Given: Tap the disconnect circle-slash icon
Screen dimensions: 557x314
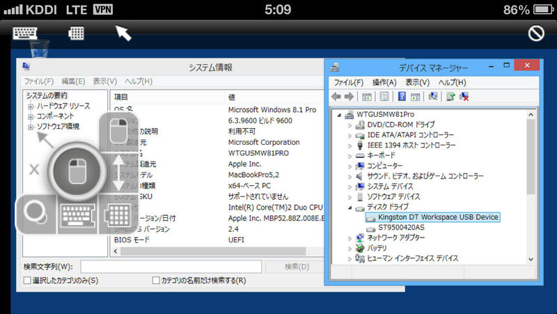Looking at the screenshot, I should click(536, 33).
